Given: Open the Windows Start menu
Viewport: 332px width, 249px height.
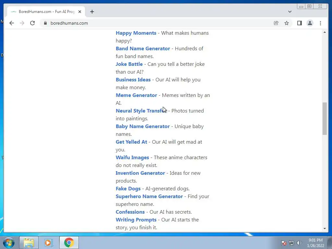Looking at the screenshot, I should [x=9, y=243].
